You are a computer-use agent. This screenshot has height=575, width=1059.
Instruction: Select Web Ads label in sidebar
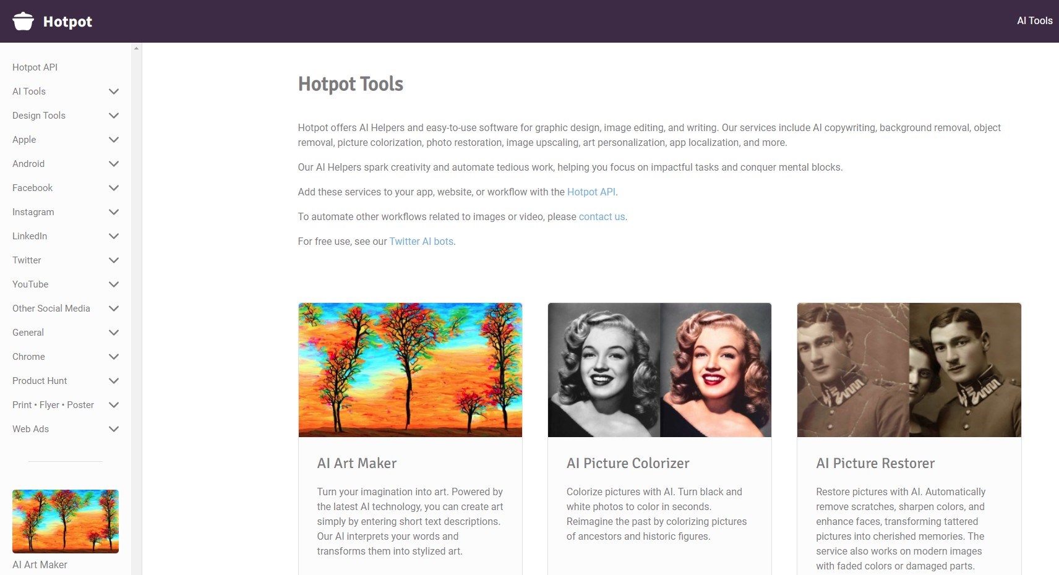[30, 428]
